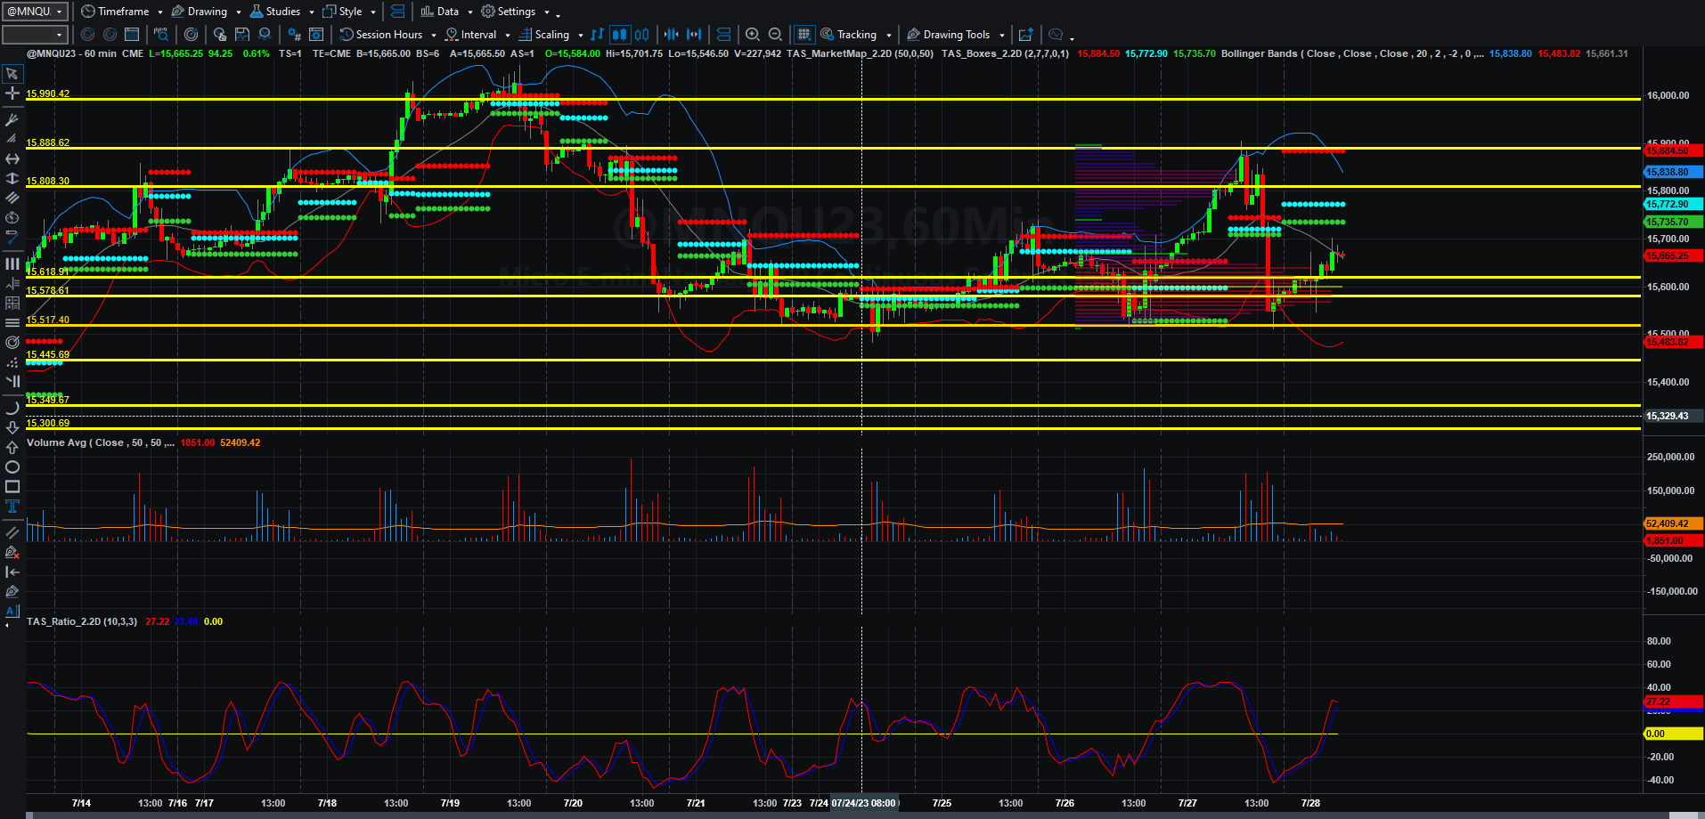
Task: Expand the Scaling dropdown arrow
Action: [x=581, y=36]
